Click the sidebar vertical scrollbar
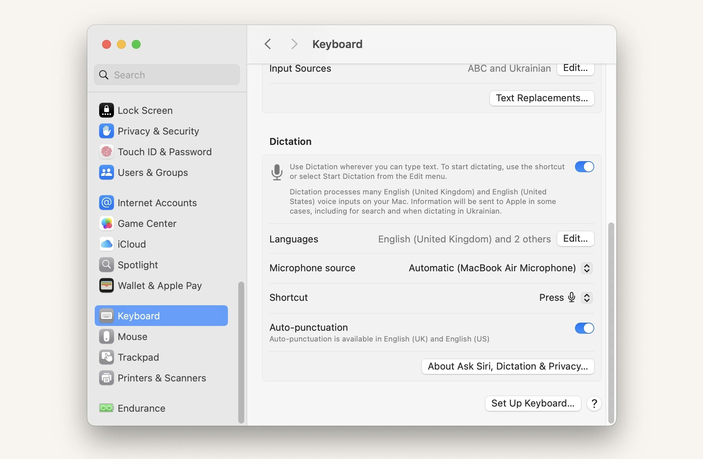703x459 pixels. point(241,352)
